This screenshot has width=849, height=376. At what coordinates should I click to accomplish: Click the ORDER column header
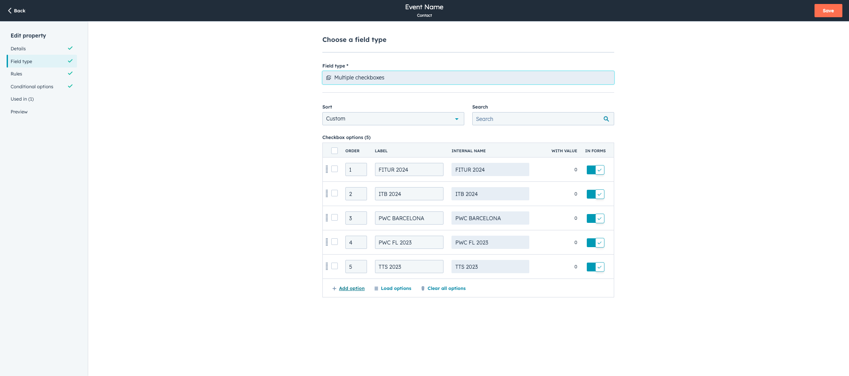click(x=352, y=151)
